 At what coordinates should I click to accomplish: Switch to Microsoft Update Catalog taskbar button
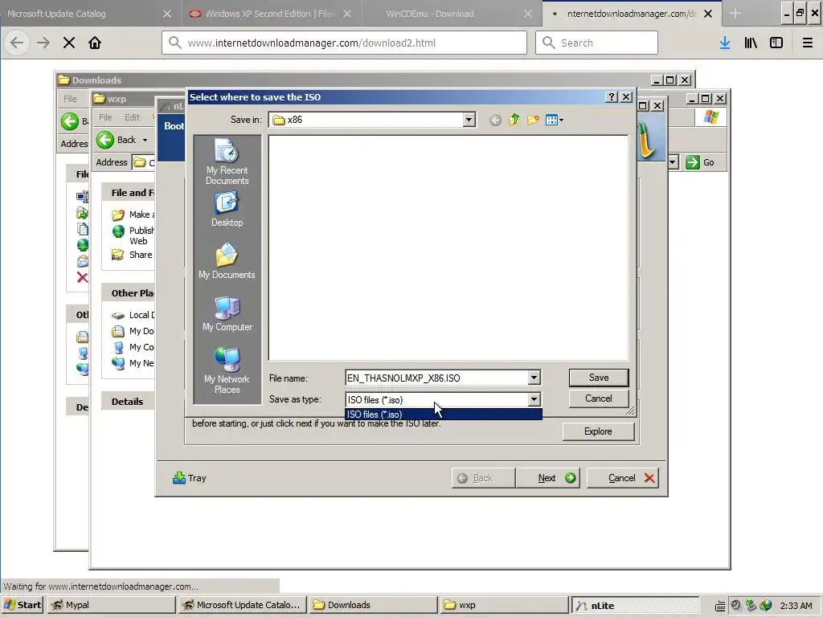(242, 605)
